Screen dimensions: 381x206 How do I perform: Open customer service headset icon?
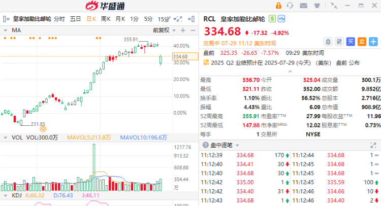point(290,6)
